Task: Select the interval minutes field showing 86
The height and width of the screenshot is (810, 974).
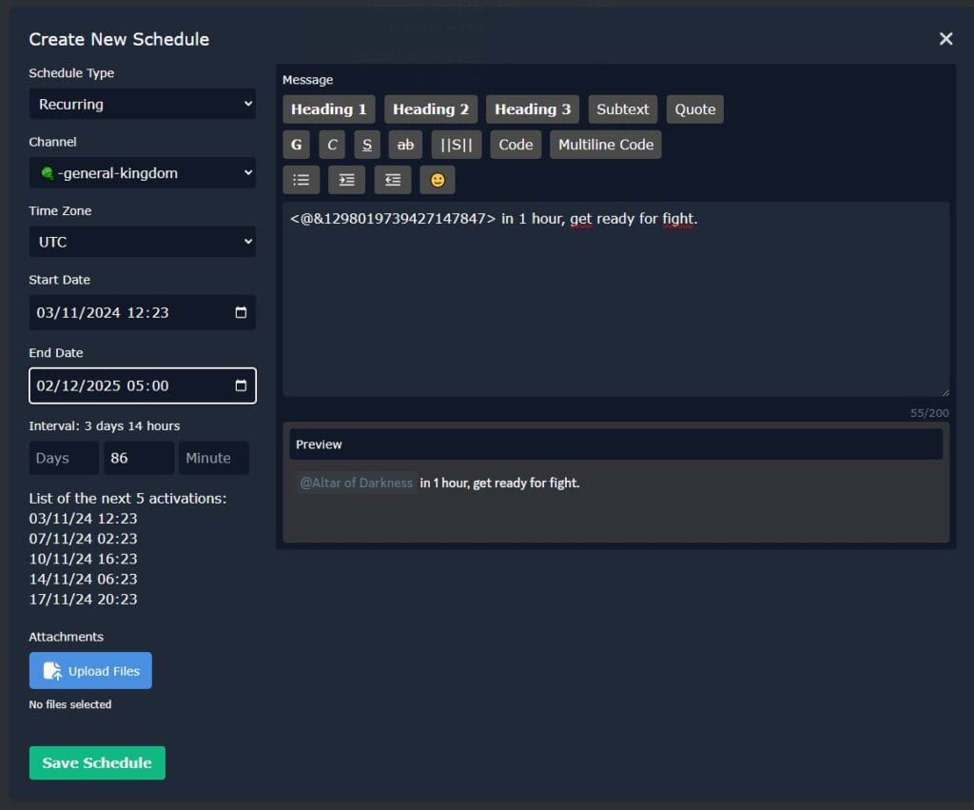Action: (x=138, y=458)
